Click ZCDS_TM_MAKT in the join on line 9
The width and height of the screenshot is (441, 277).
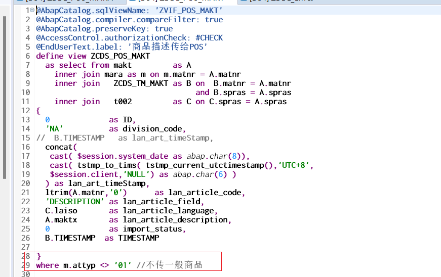[141, 83]
